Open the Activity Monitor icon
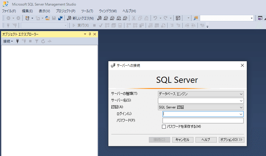Screen dimensions: 266x156 coord(178,18)
